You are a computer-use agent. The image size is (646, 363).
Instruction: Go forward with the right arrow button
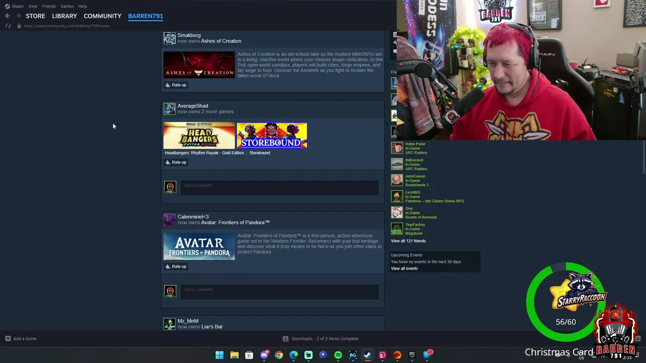coord(18,16)
